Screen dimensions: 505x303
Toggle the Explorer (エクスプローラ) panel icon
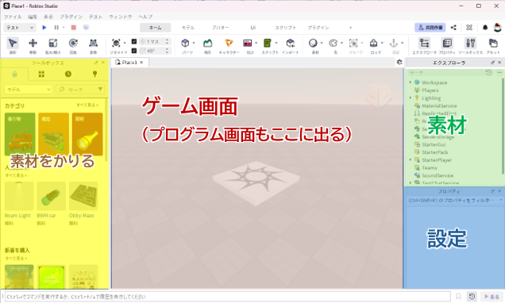(x=424, y=43)
